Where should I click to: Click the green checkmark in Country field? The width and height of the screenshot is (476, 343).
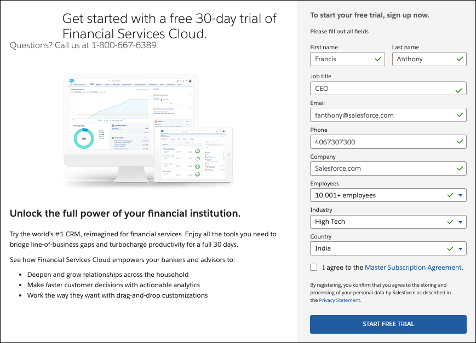450,249
